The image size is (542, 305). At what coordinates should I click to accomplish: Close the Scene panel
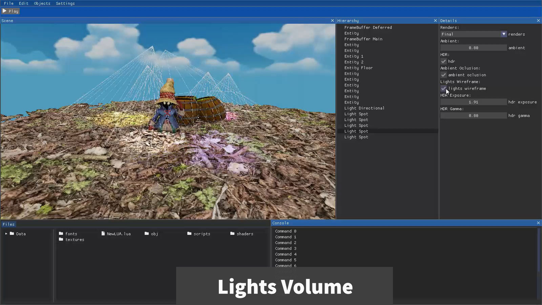pyautogui.click(x=332, y=21)
